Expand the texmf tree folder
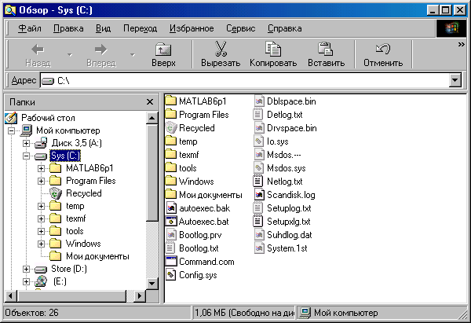Image resolution: width=471 pixels, height=323 pixels. pos(41,218)
